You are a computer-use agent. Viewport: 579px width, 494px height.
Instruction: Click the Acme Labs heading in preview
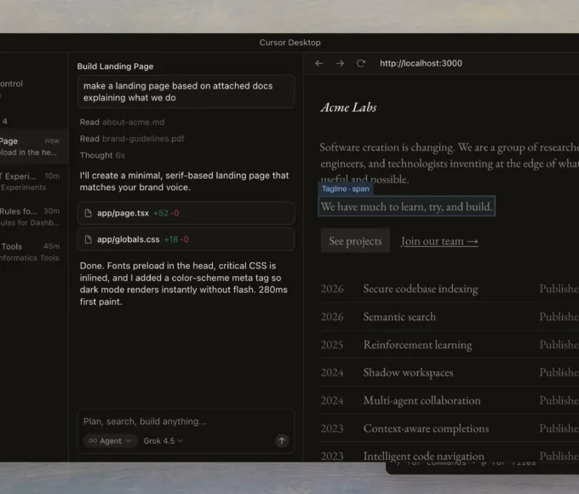[x=348, y=107]
